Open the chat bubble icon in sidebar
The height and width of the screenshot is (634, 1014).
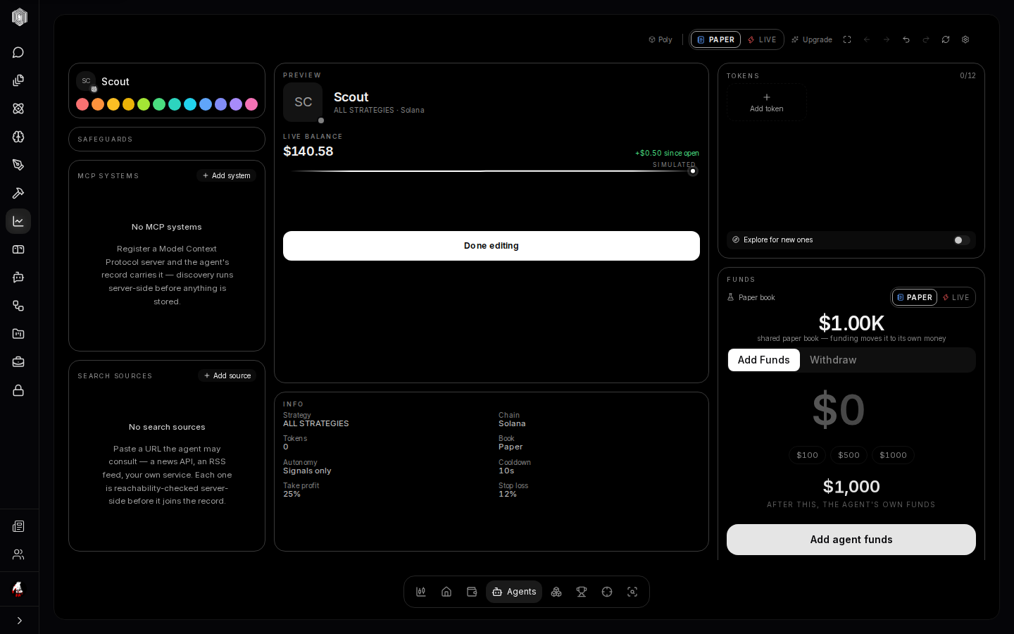[x=18, y=52]
